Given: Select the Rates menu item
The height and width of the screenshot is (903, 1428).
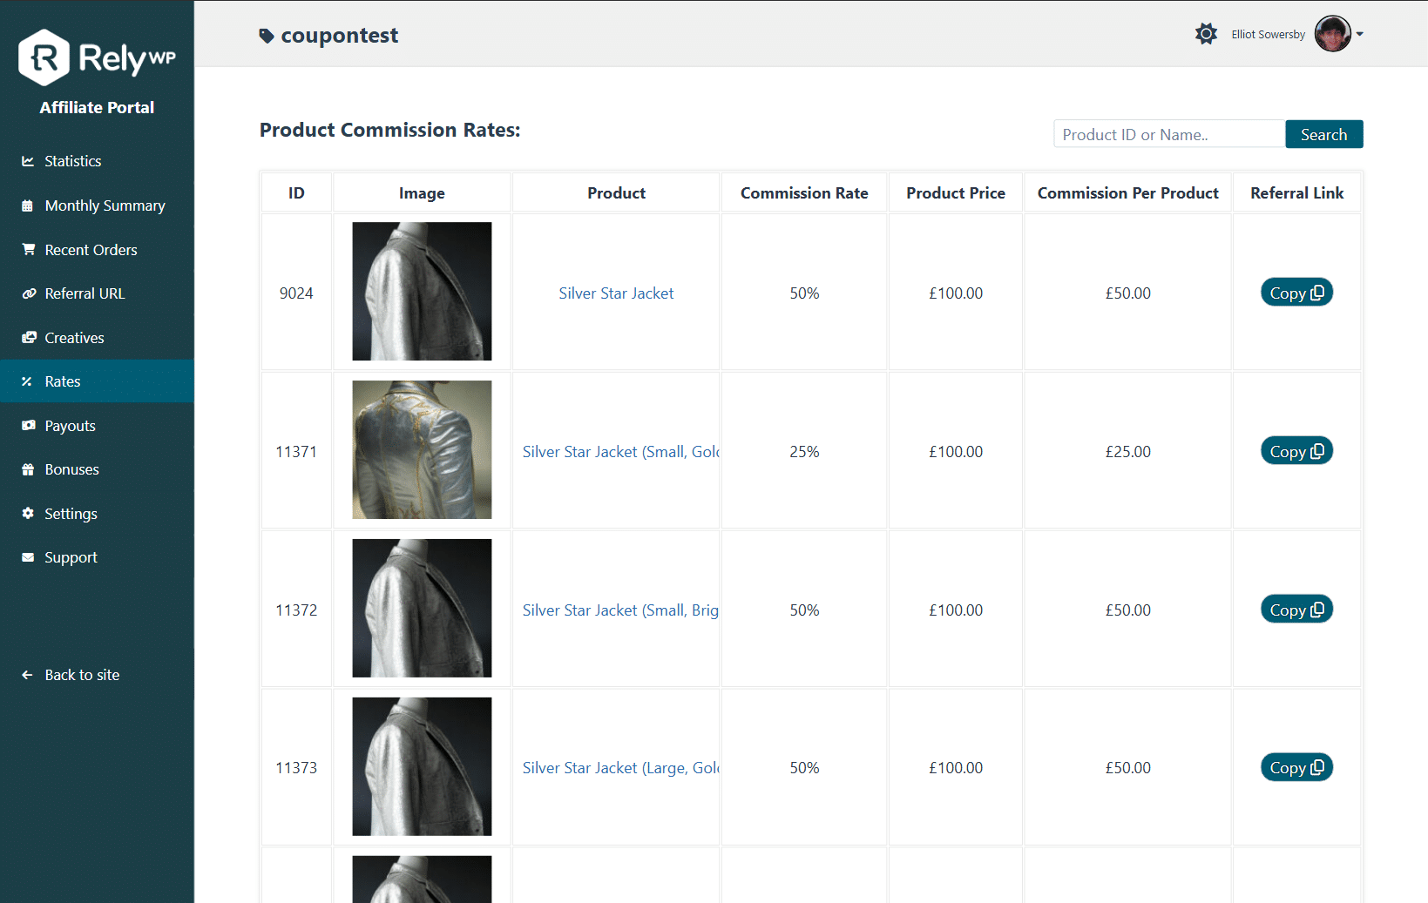Looking at the screenshot, I should [97, 381].
